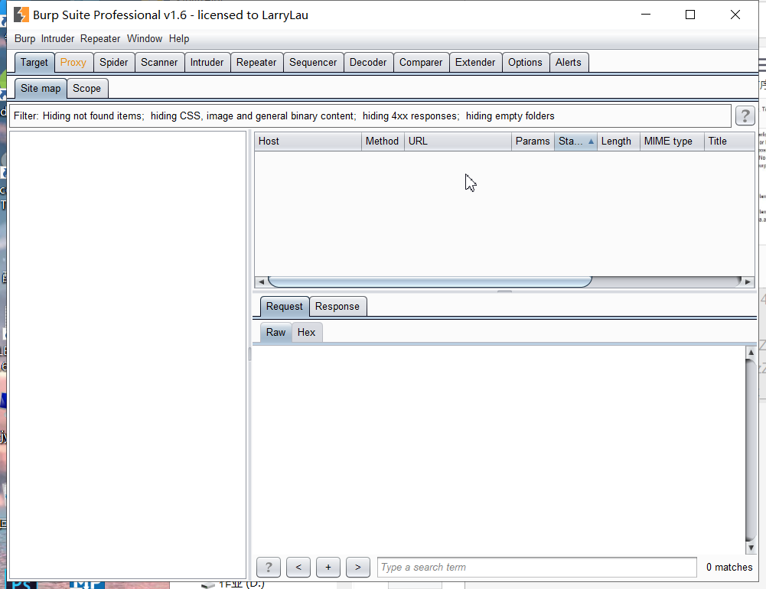Click the horizontal scrollbar right arrow
The width and height of the screenshot is (766, 589).
tap(748, 281)
